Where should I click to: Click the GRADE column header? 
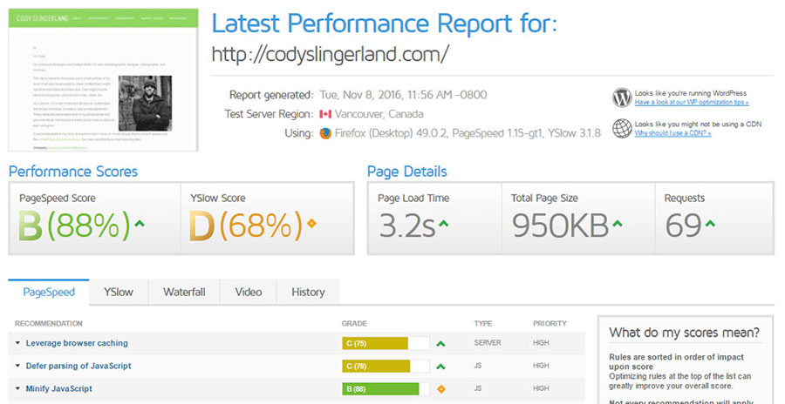tap(354, 324)
